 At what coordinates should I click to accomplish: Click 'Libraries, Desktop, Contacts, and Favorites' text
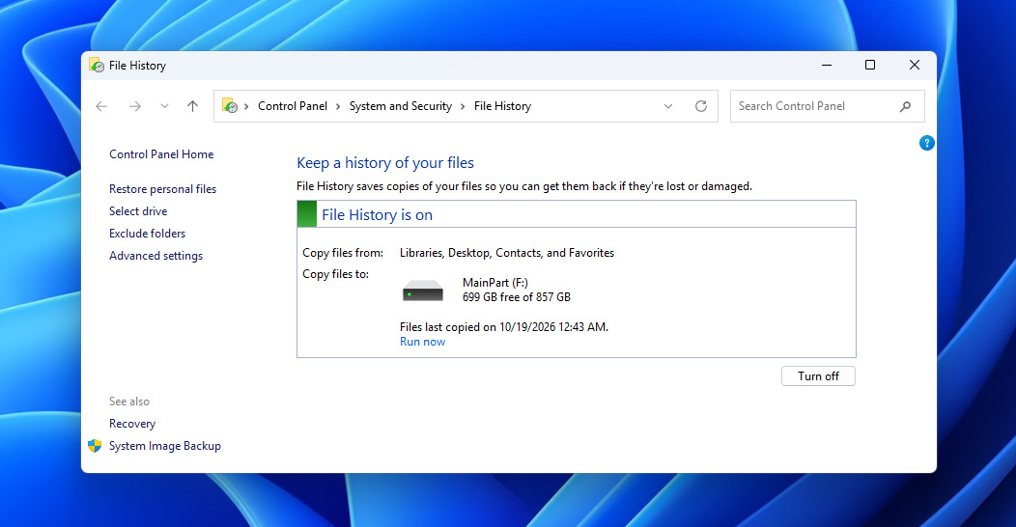coord(507,253)
